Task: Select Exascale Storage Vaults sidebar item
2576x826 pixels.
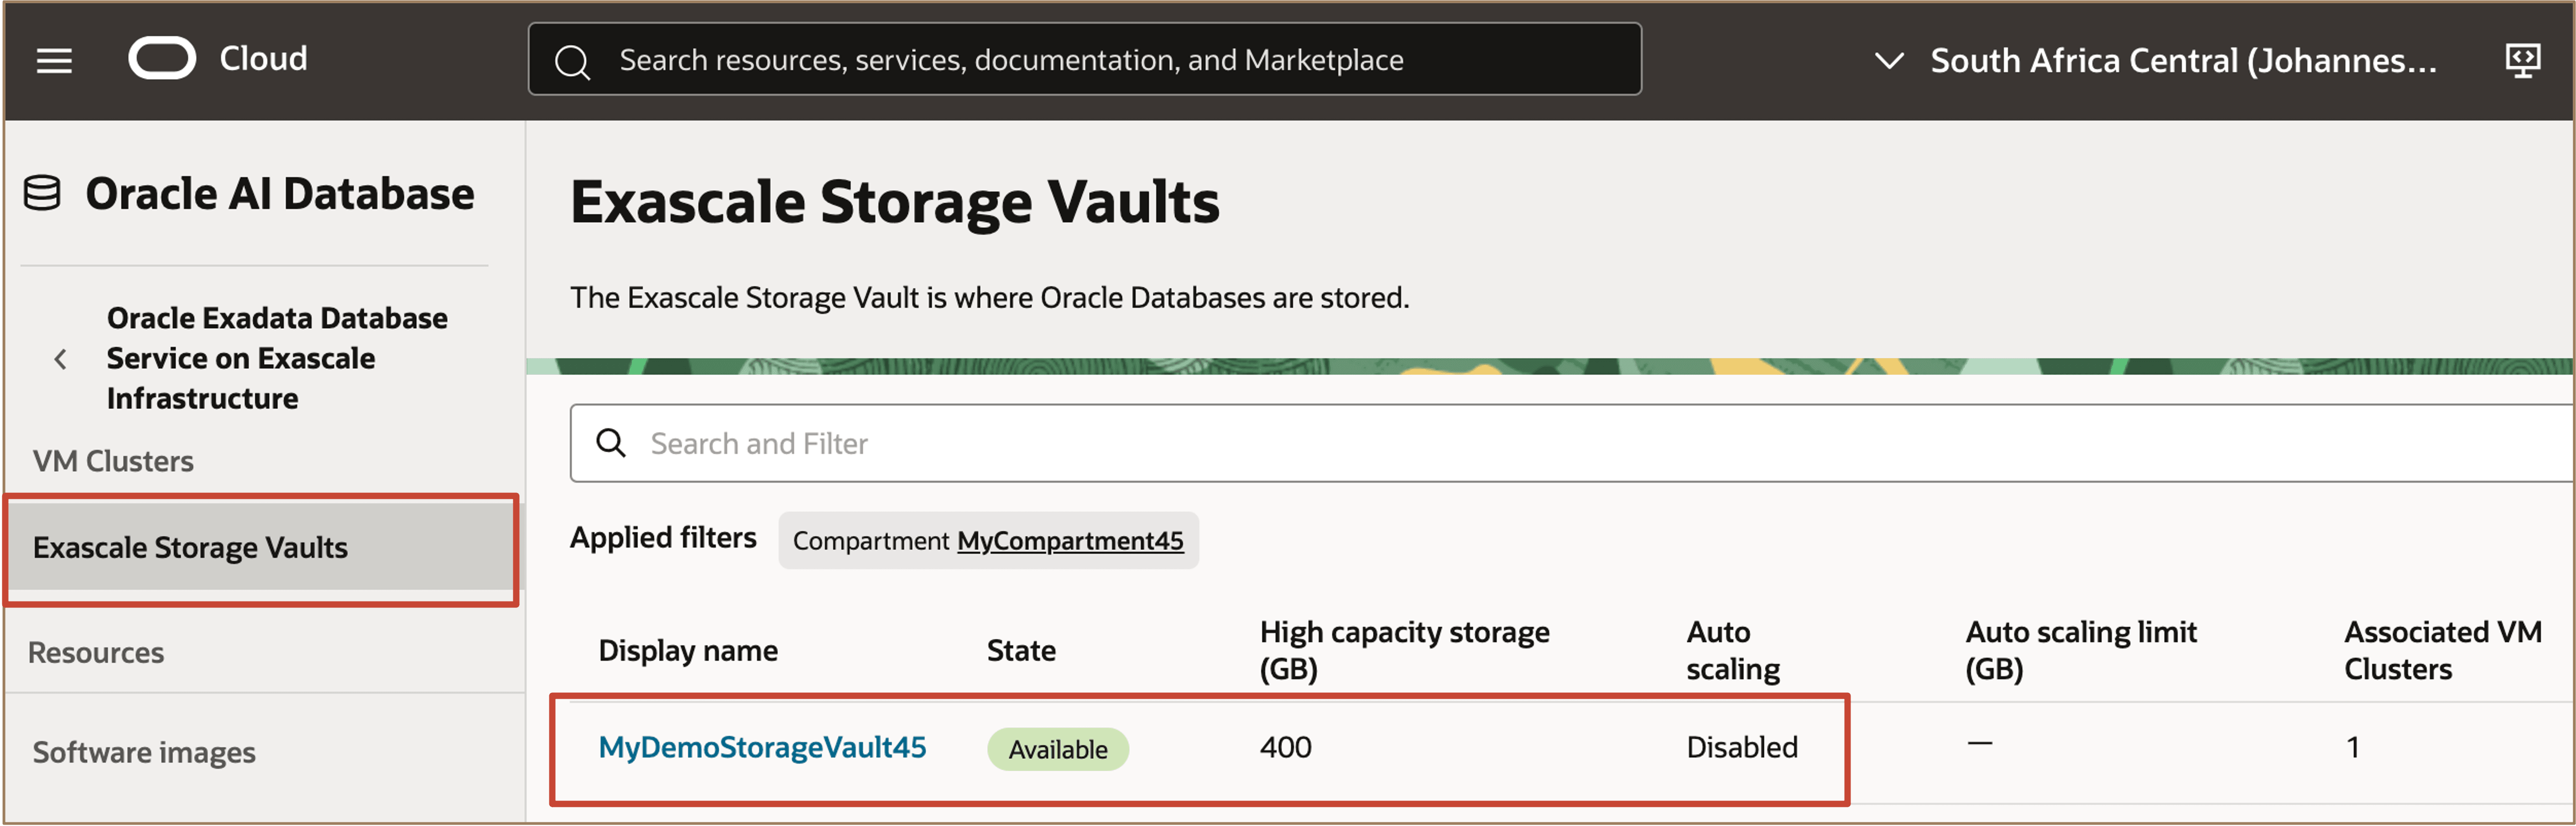Action: [190, 548]
